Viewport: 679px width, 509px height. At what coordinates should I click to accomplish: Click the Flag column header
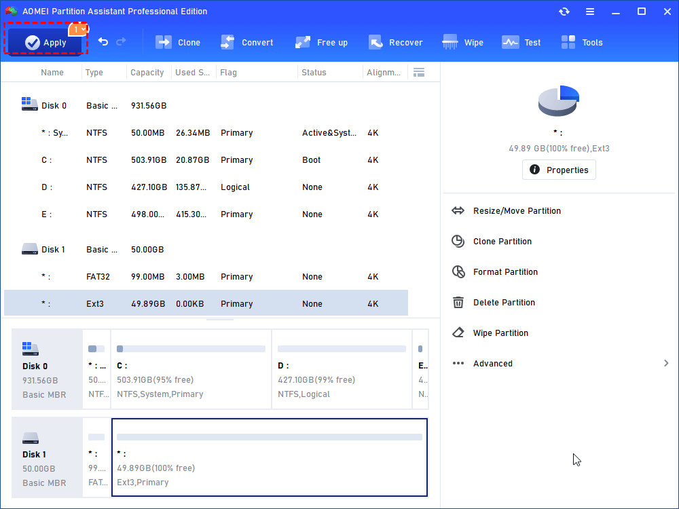(x=228, y=73)
